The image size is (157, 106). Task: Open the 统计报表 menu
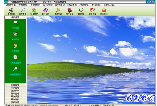[x=48, y=5]
